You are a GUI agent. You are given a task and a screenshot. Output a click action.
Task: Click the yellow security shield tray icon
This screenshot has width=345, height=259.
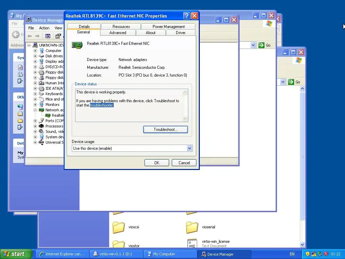click(308, 254)
